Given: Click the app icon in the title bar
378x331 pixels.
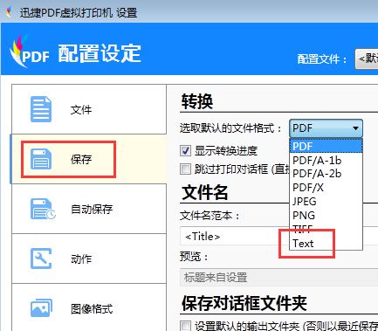Looking at the screenshot, I should pos(10,12).
